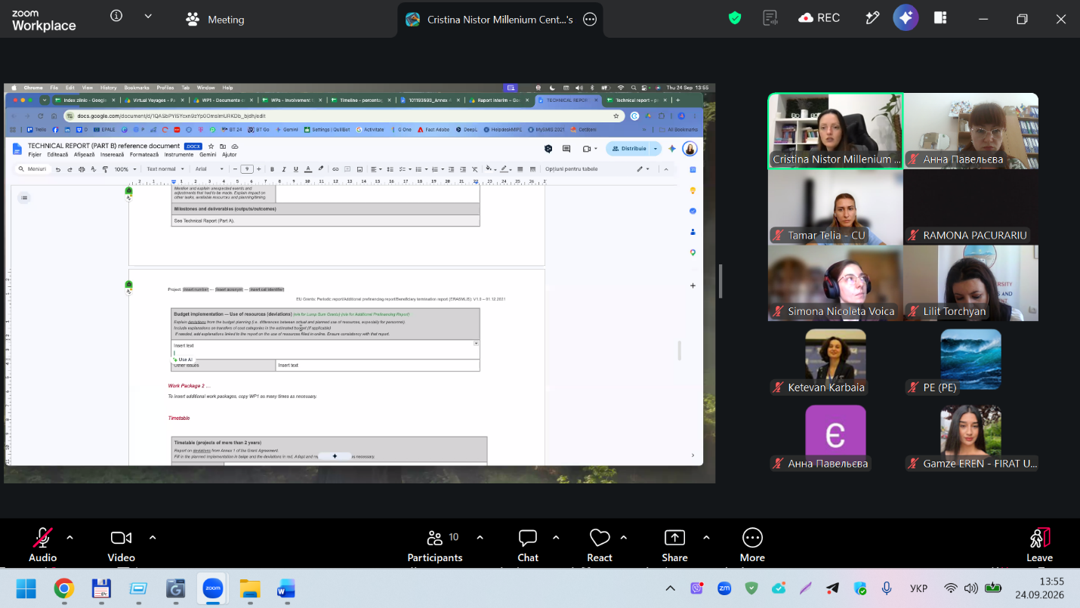Expand the Video options arrow

[x=153, y=538]
